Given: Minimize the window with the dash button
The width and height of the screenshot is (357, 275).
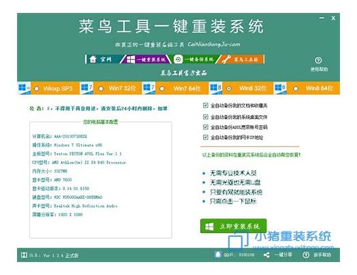Looking at the screenshot, I should (x=322, y=18).
